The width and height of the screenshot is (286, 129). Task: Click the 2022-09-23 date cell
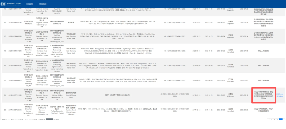244,110
